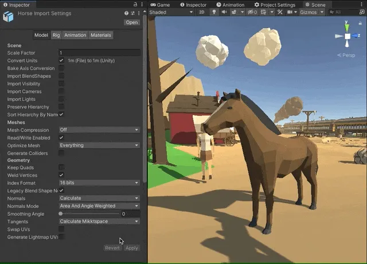Screen dimensions: 367x264
Task: Enable the Bake Axis Conversion checkbox
Action: pyautogui.click(x=61, y=68)
